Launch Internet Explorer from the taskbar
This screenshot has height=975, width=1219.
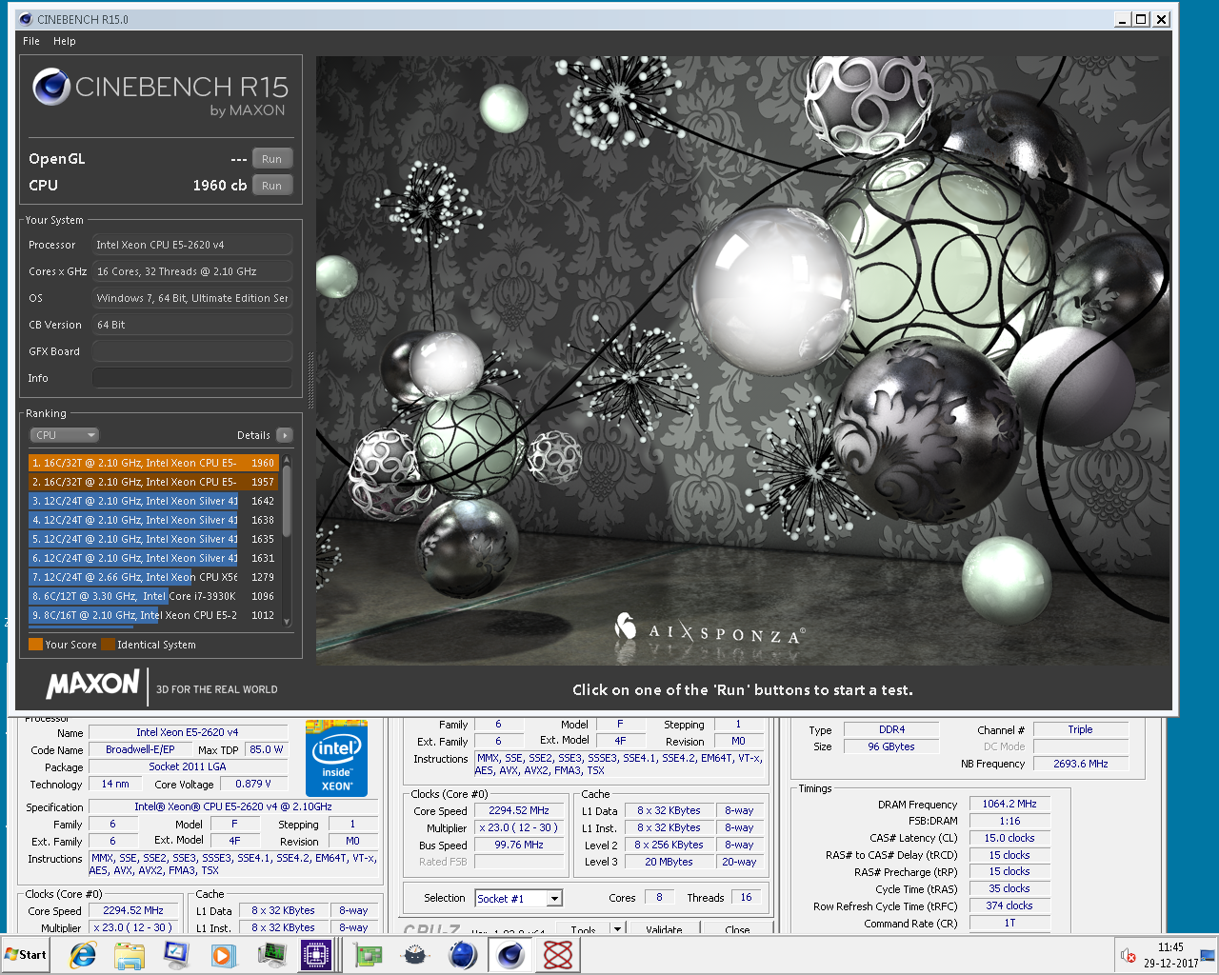[x=83, y=955]
